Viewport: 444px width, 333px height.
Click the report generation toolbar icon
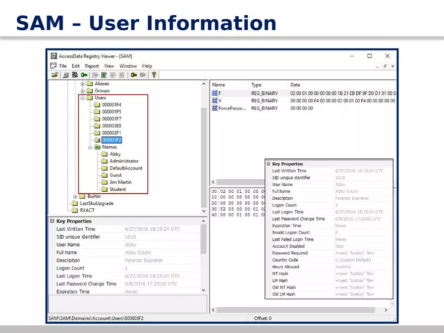tap(104, 75)
